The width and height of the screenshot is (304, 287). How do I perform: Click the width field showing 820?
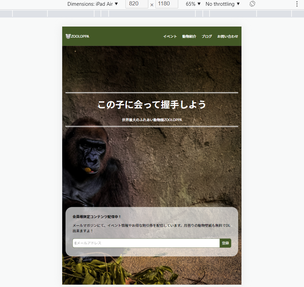click(x=137, y=4)
